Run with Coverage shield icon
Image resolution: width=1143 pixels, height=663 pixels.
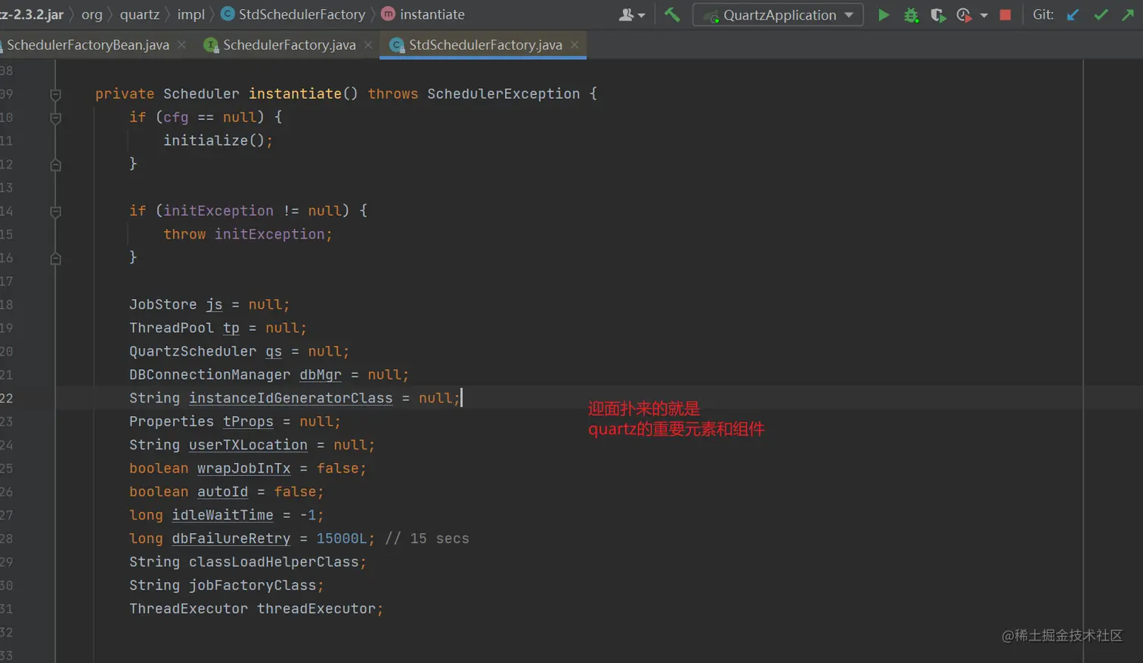(x=937, y=14)
